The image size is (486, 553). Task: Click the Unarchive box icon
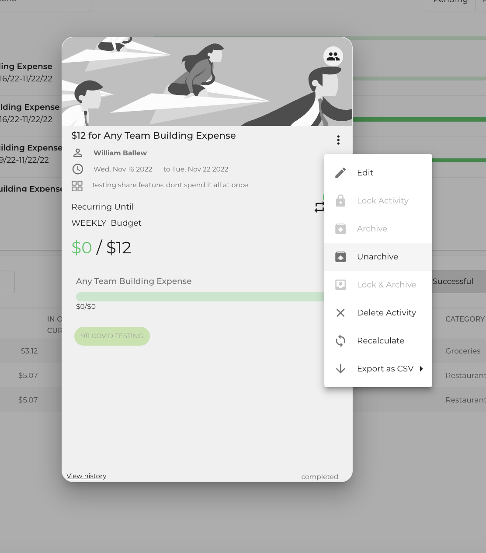(x=340, y=257)
